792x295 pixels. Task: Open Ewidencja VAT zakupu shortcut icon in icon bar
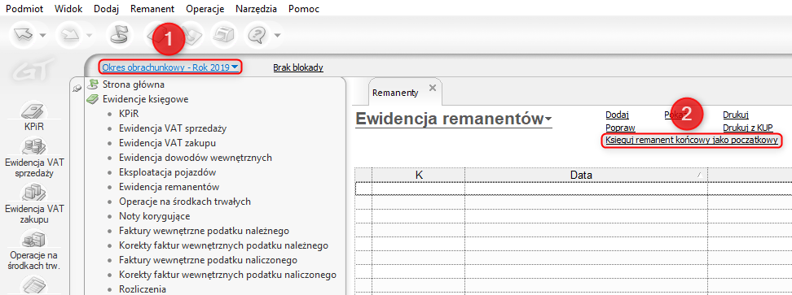35,193
